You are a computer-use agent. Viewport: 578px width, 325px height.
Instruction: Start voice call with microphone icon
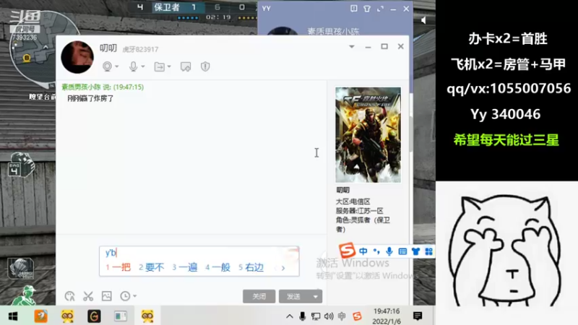(133, 66)
